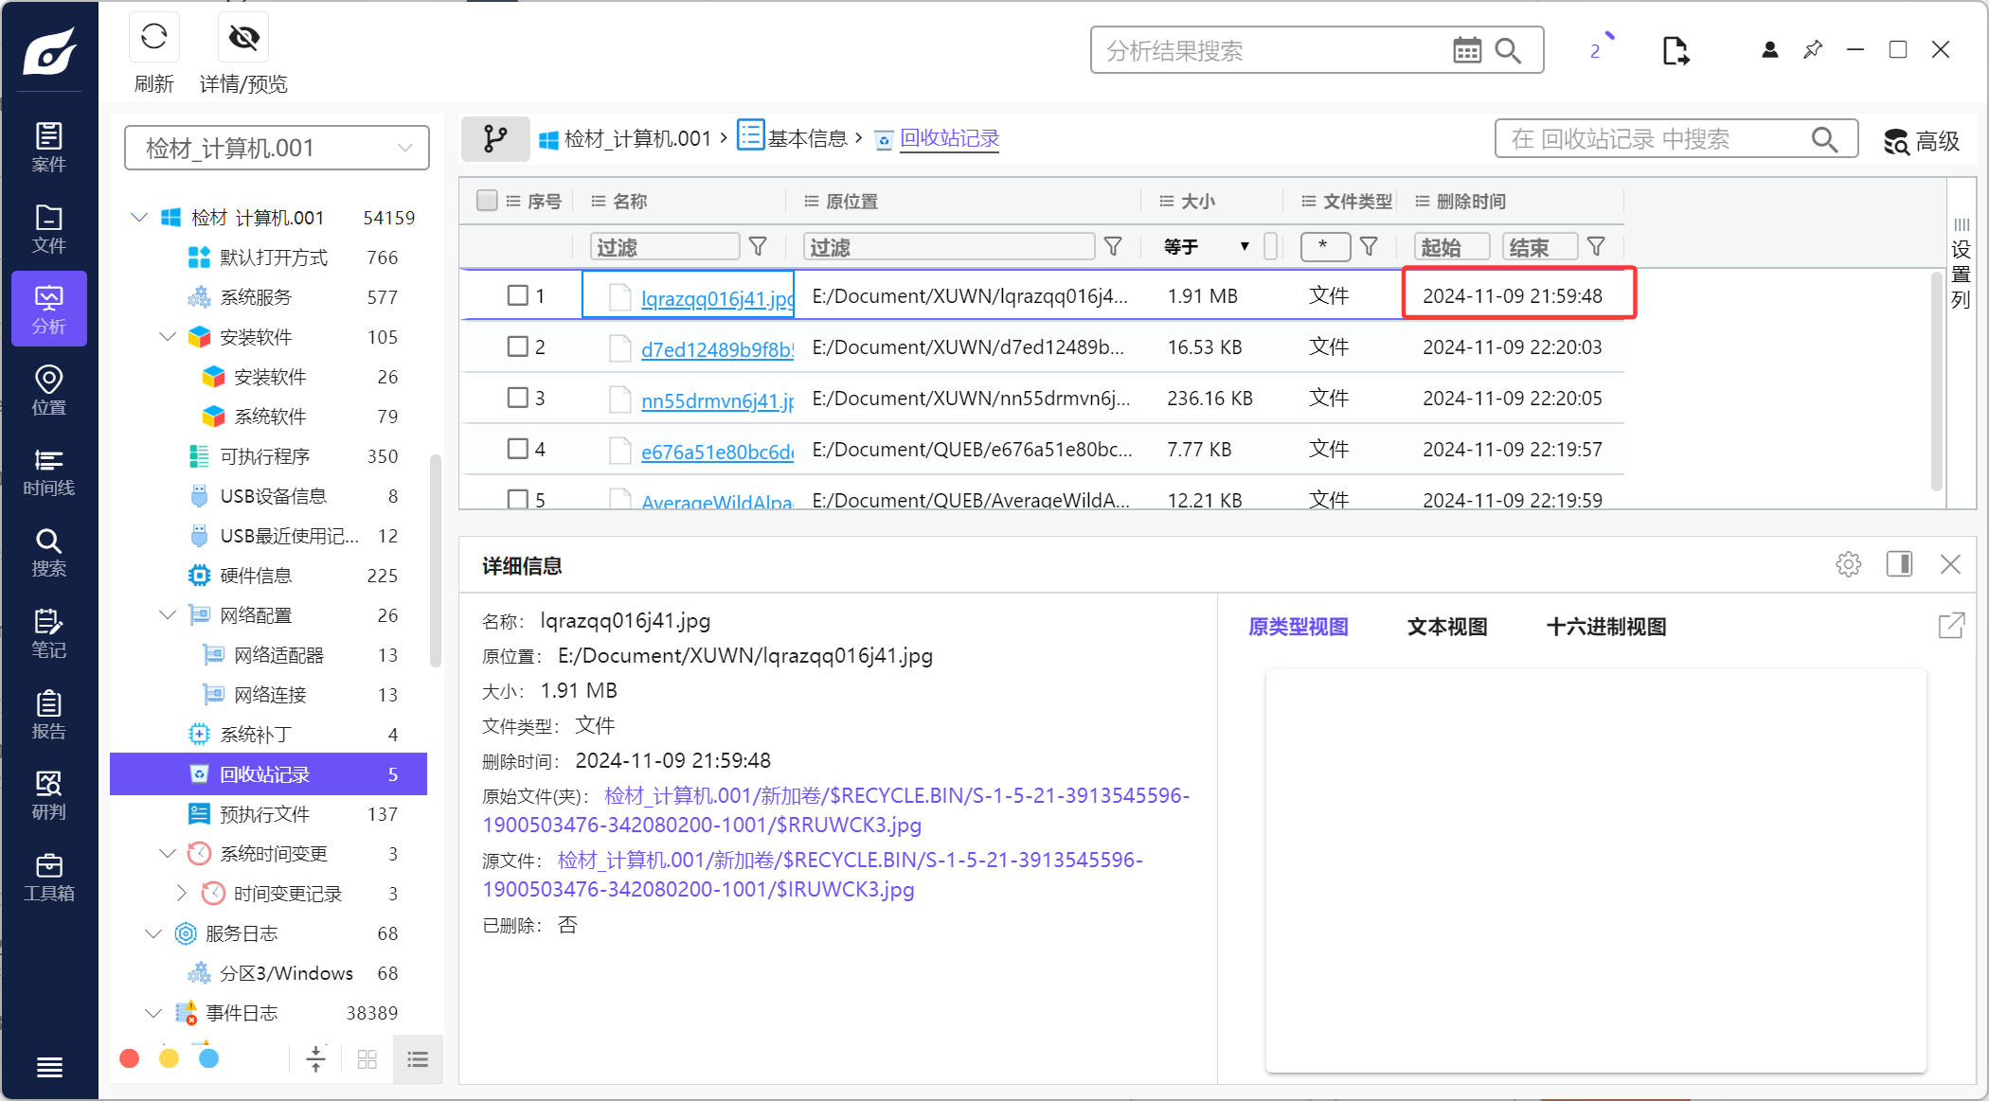Switch to the 文本视图 tab
The height and width of the screenshot is (1101, 1989).
(x=1446, y=627)
